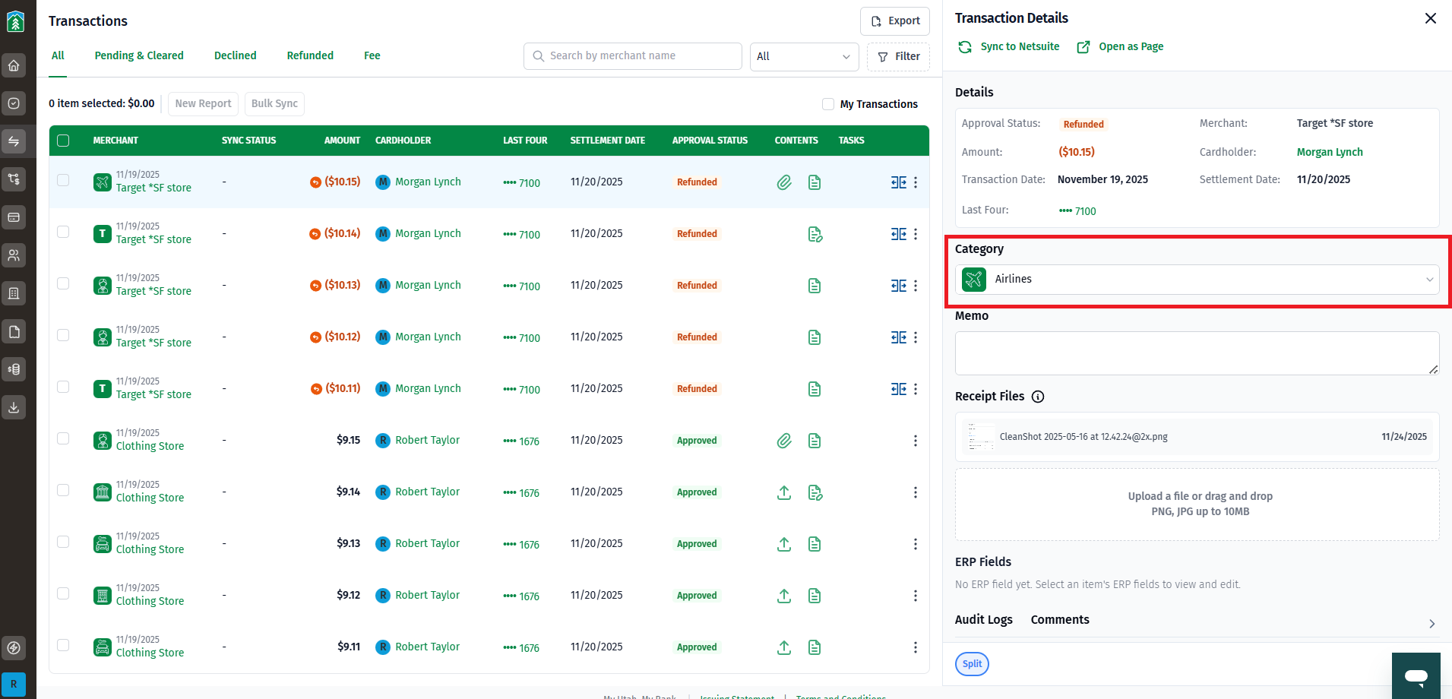Screen dimensions: 1452x699
Task: Check the $9.11 Clothing Store row checkbox
Action: [63, 645]
